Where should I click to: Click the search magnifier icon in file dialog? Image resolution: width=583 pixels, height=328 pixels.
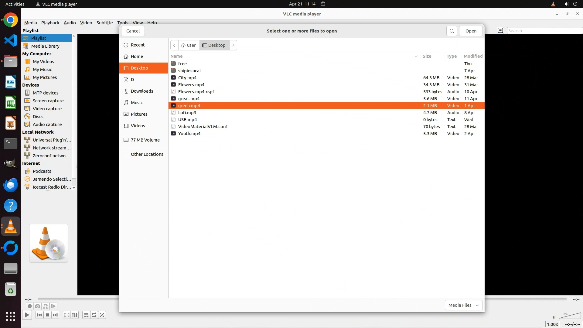pyautogui.click(x=452, y=31)
